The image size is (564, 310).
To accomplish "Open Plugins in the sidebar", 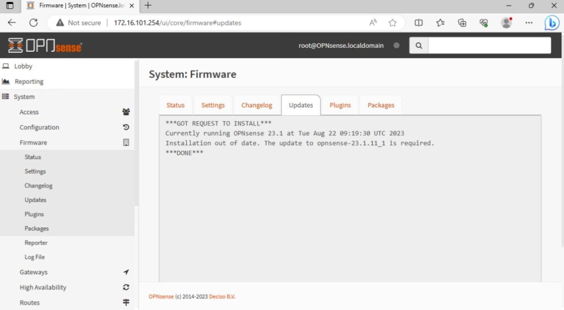I will click(34, 214).
